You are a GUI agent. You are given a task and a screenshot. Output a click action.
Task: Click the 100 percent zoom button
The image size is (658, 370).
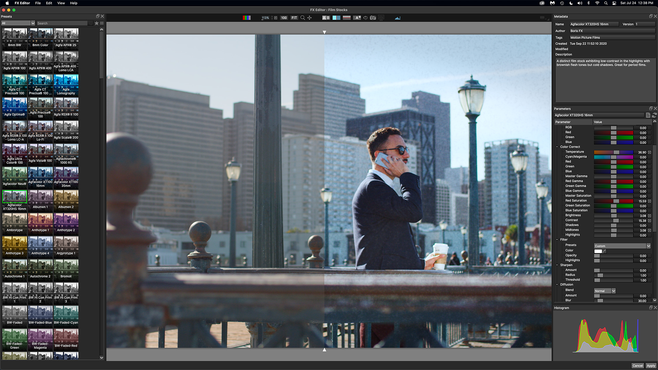point(284,18)
